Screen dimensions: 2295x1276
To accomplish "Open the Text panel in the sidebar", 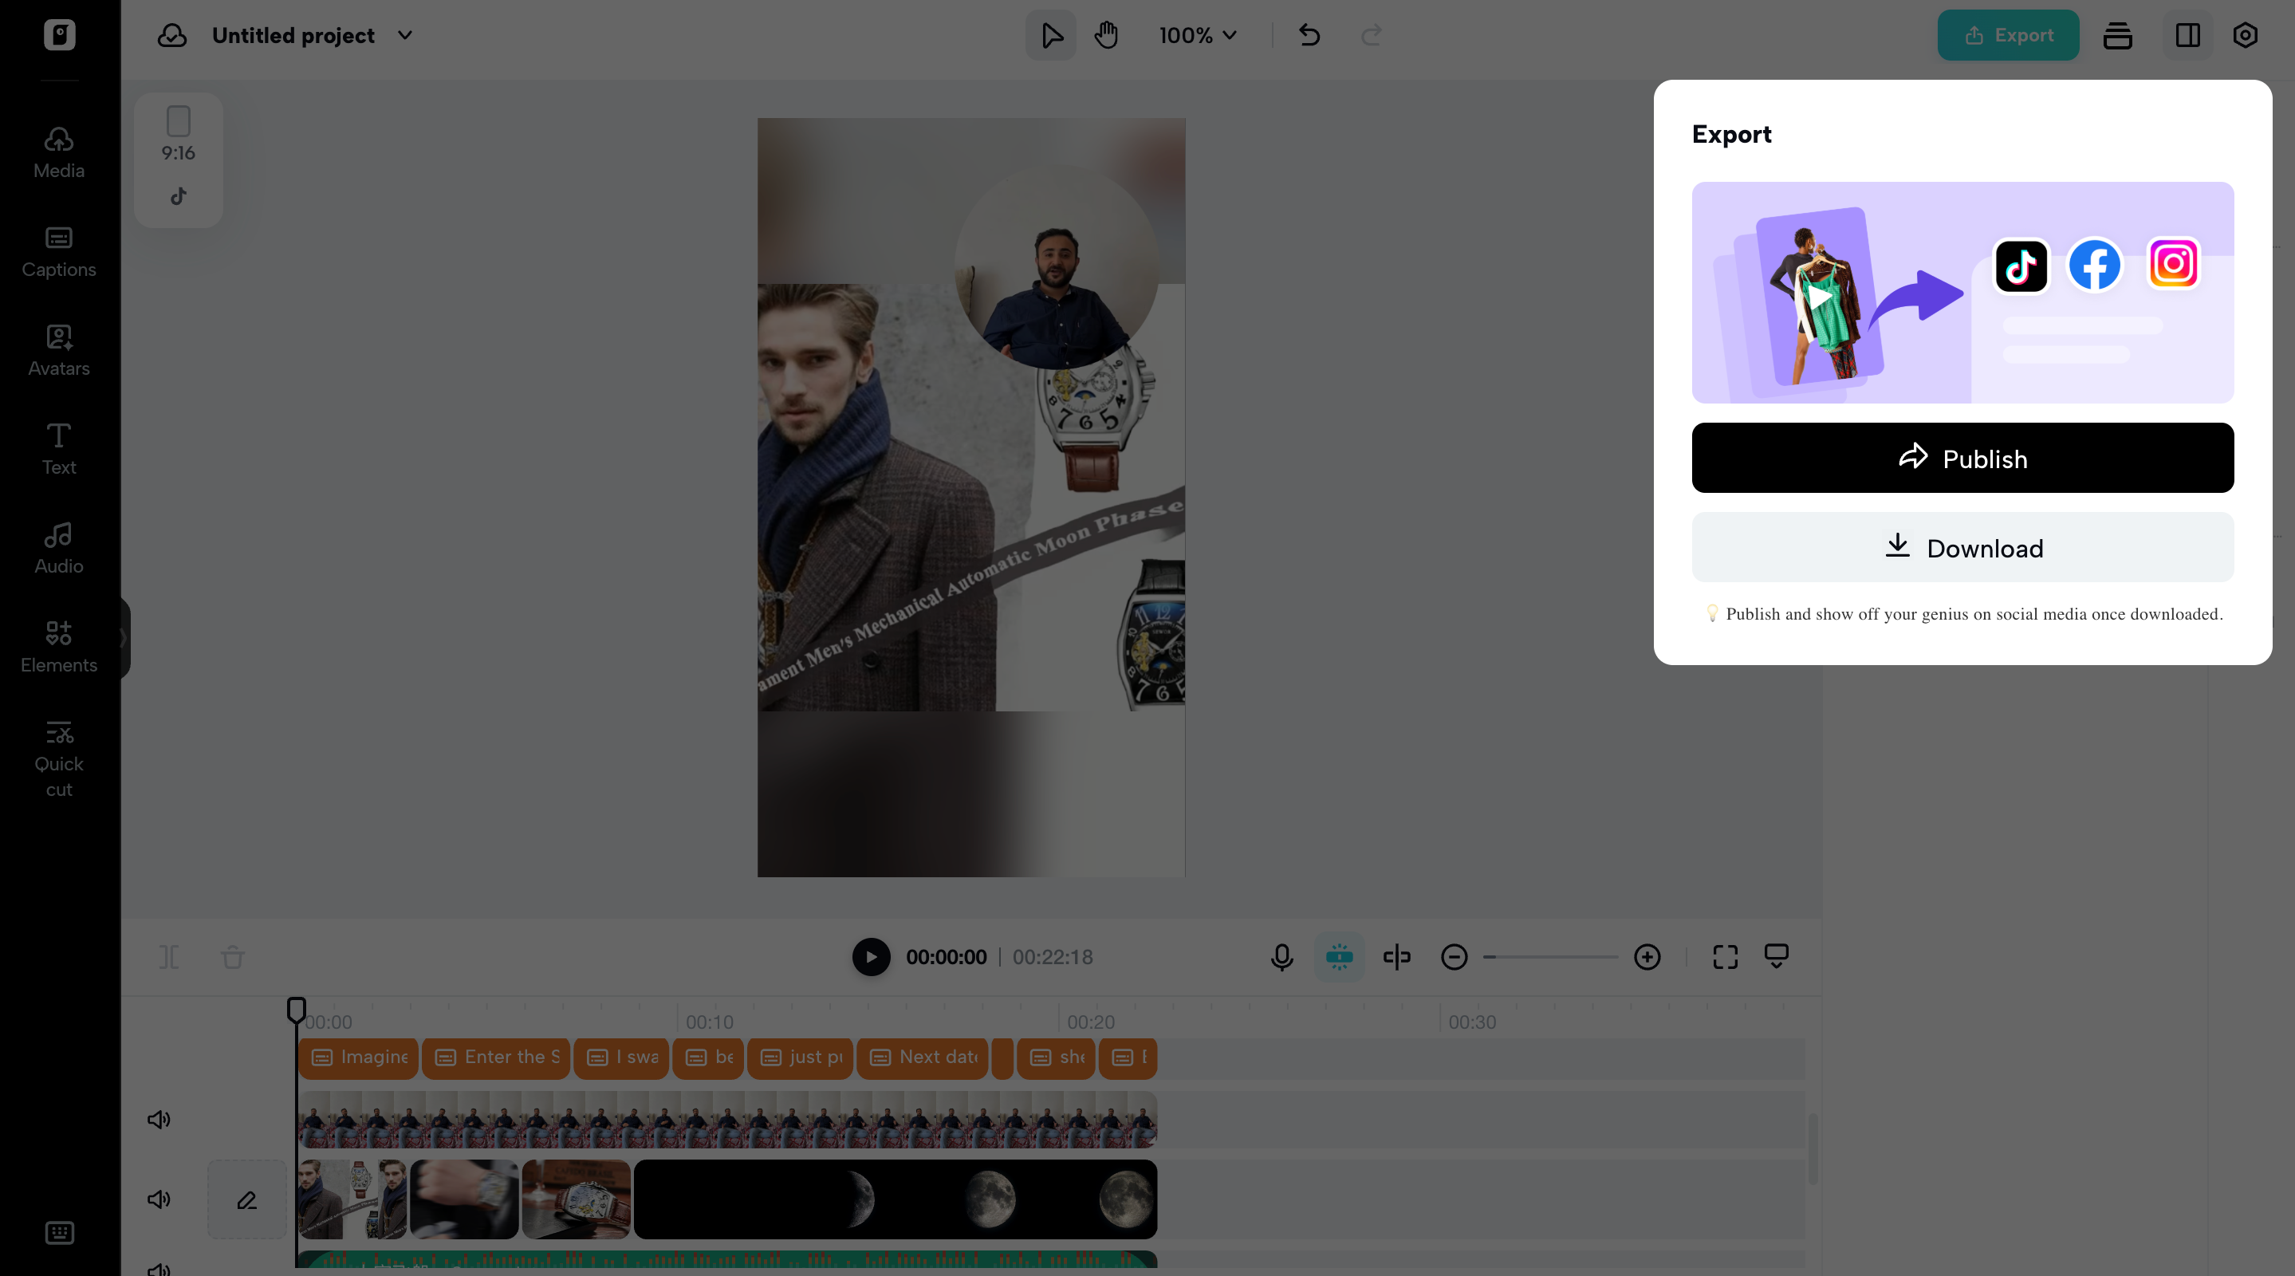I will (x=58, y=447).
